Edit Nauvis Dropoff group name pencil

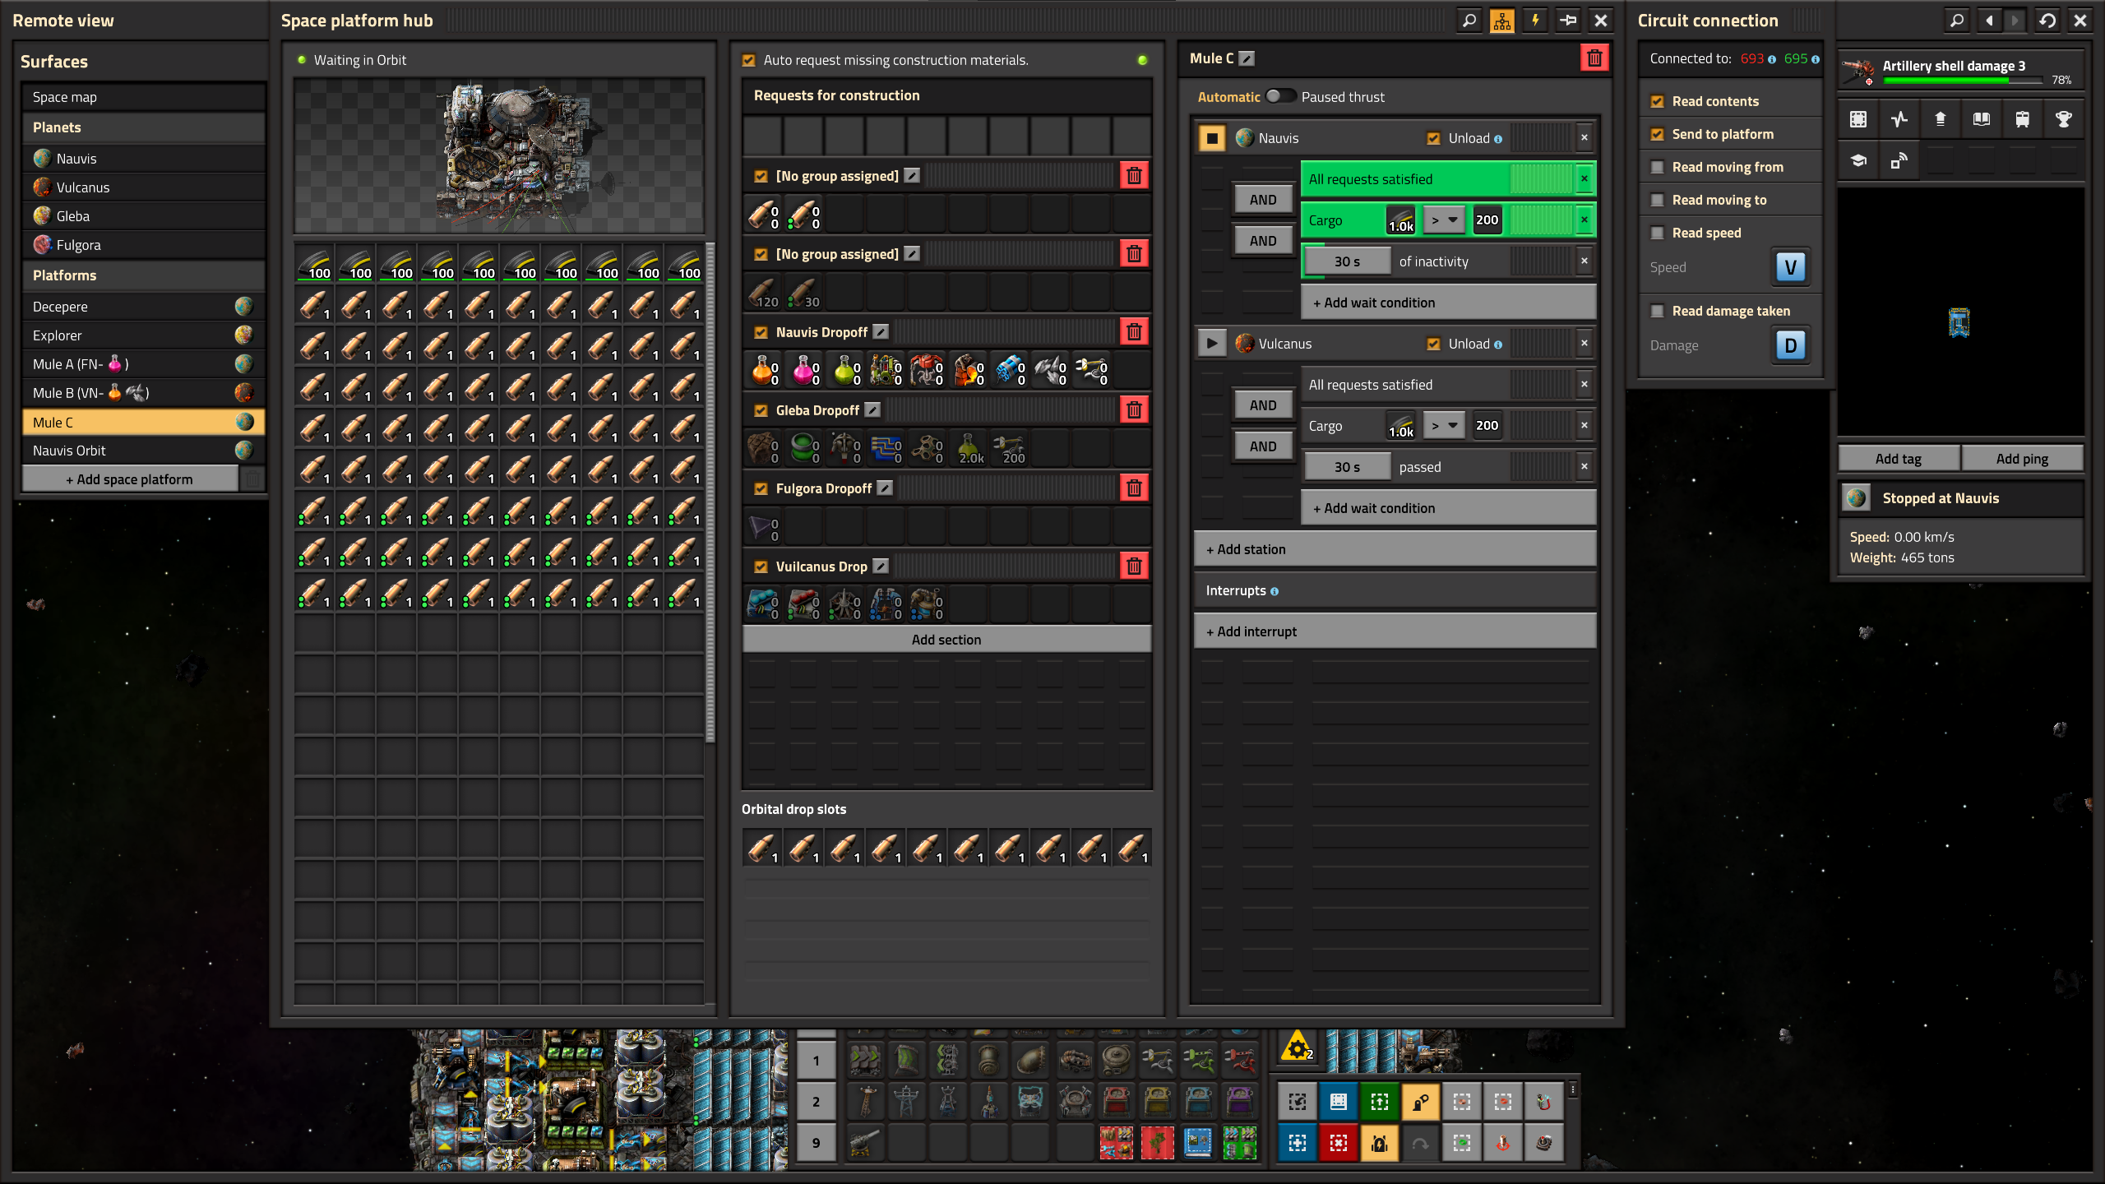point(881,332)
